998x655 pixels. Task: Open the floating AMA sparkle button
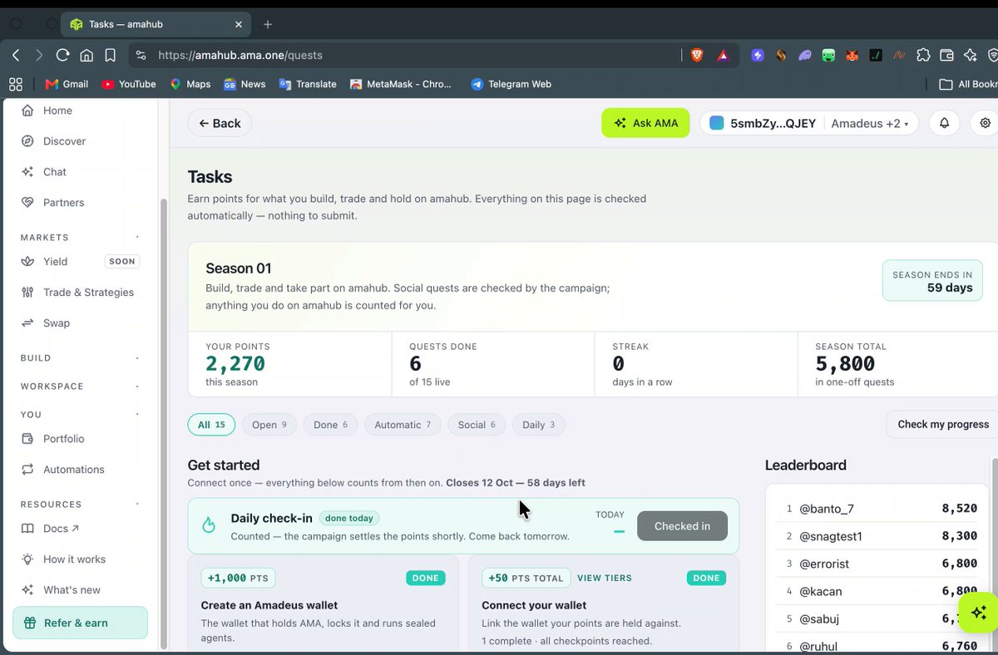(x=978, y=613)
